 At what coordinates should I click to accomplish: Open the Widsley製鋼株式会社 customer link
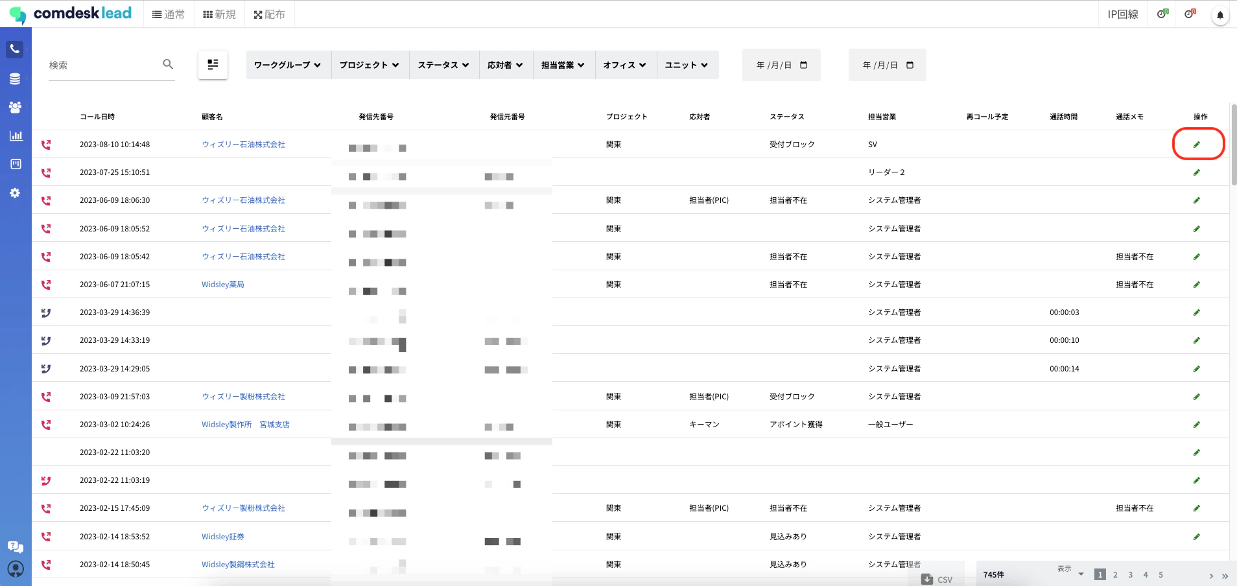238,565
